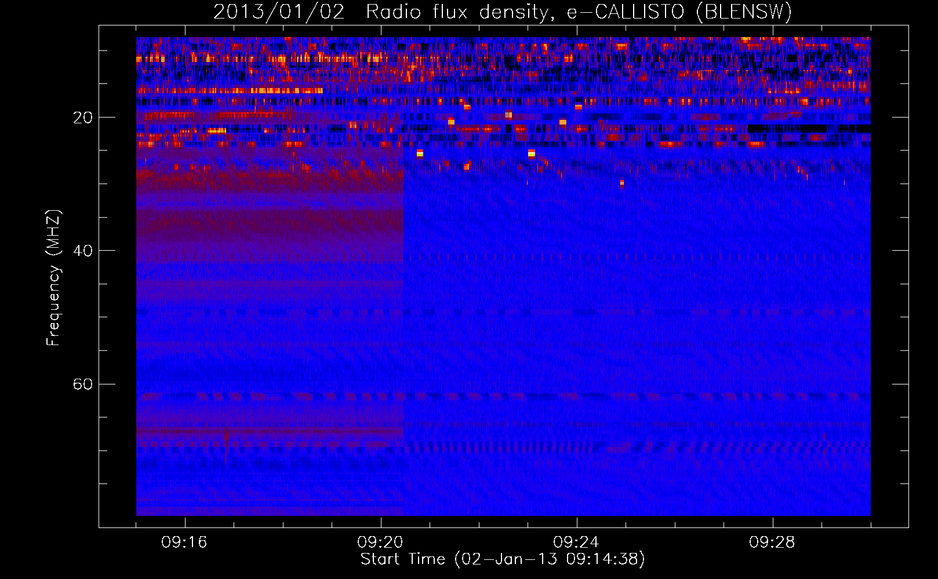Click the 09:20 time tick label
This screenshot has width=938, height=579.
coord(380,543)
